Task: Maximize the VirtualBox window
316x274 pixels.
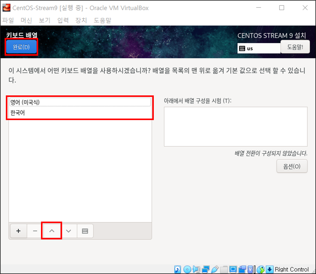Action: point(282,8)
